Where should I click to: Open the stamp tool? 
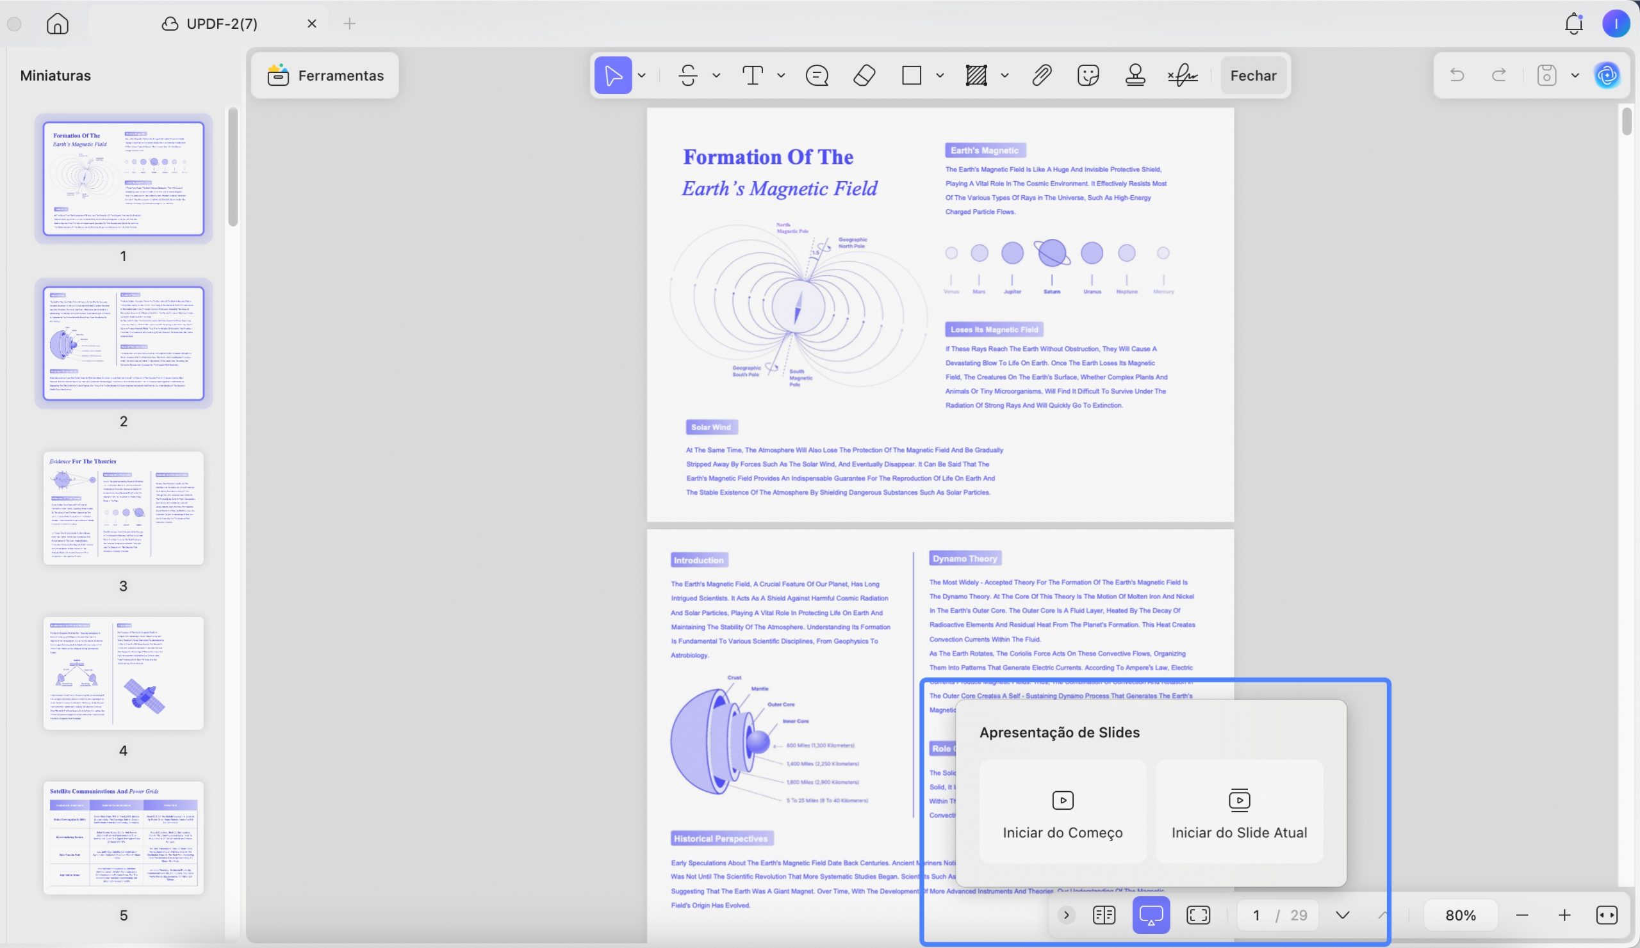tap(1135, 76)
